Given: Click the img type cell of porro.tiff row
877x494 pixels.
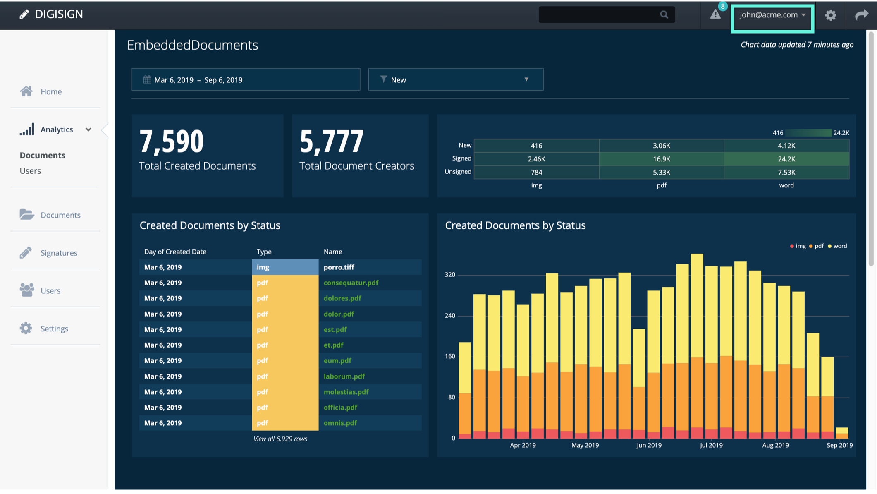Looking at the screenshot, I should [285, 267].
